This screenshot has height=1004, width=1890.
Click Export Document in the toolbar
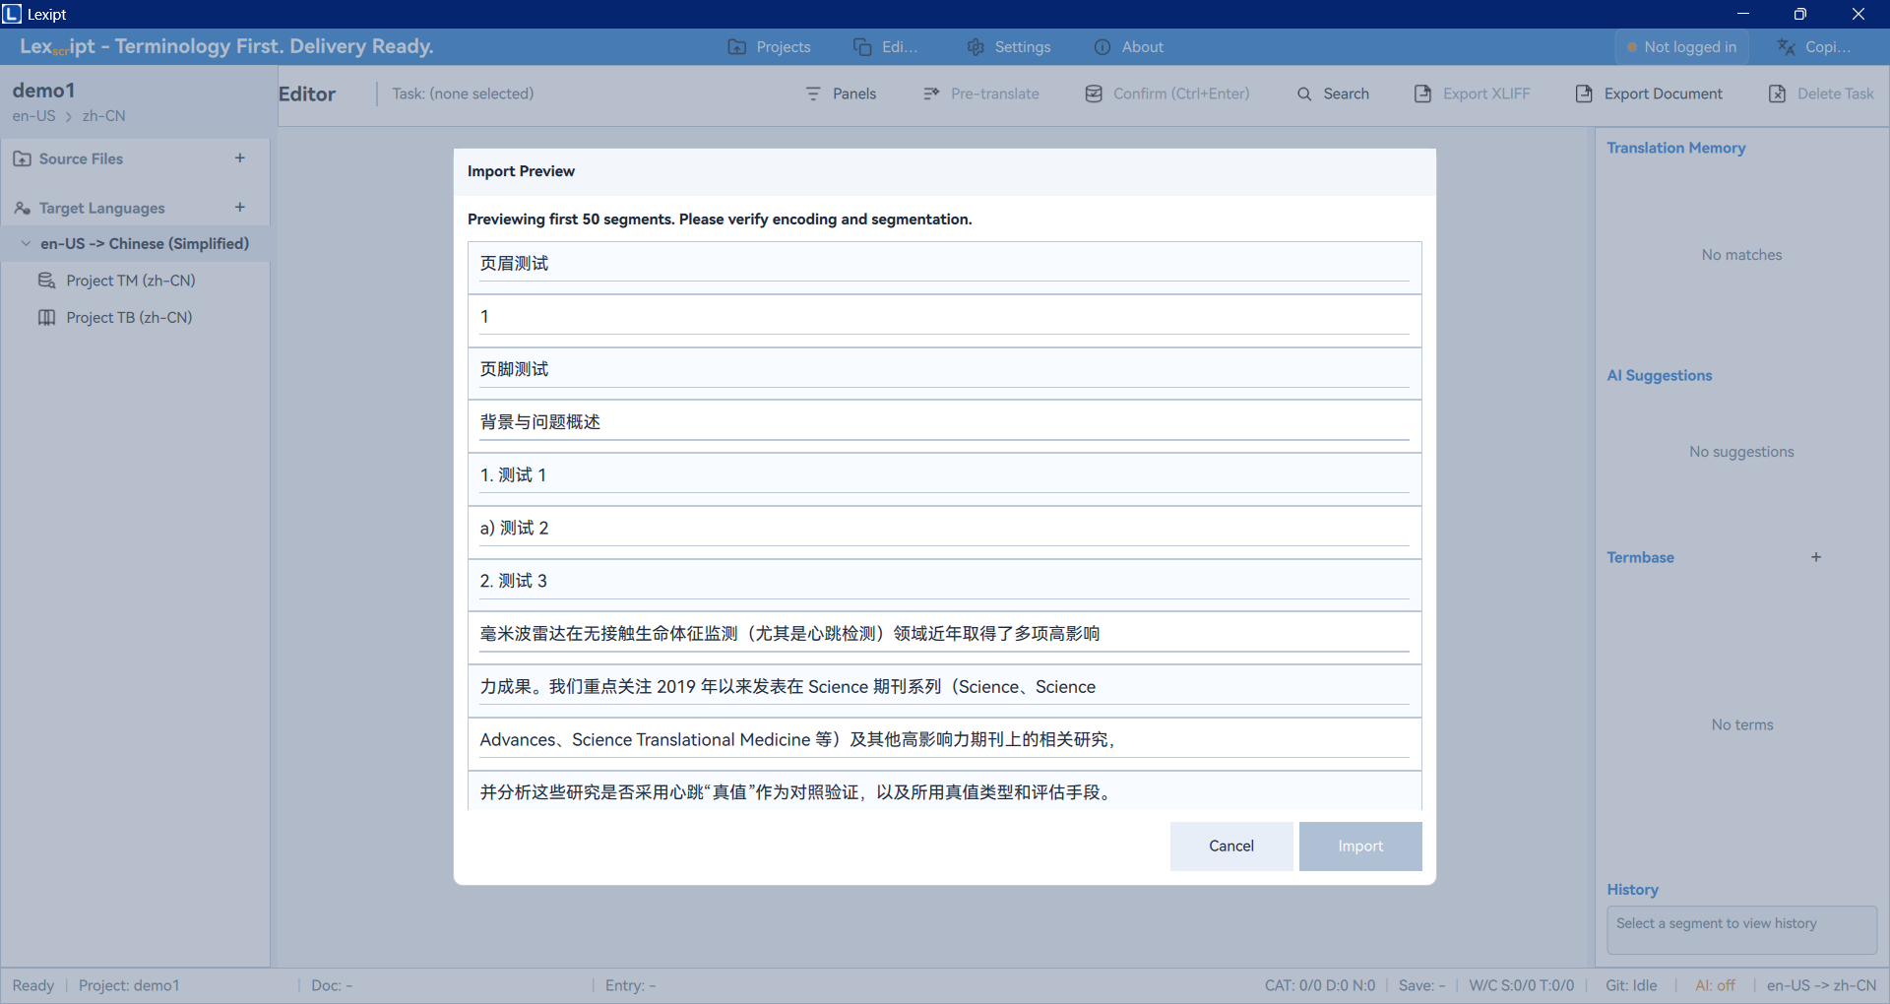1649,94
